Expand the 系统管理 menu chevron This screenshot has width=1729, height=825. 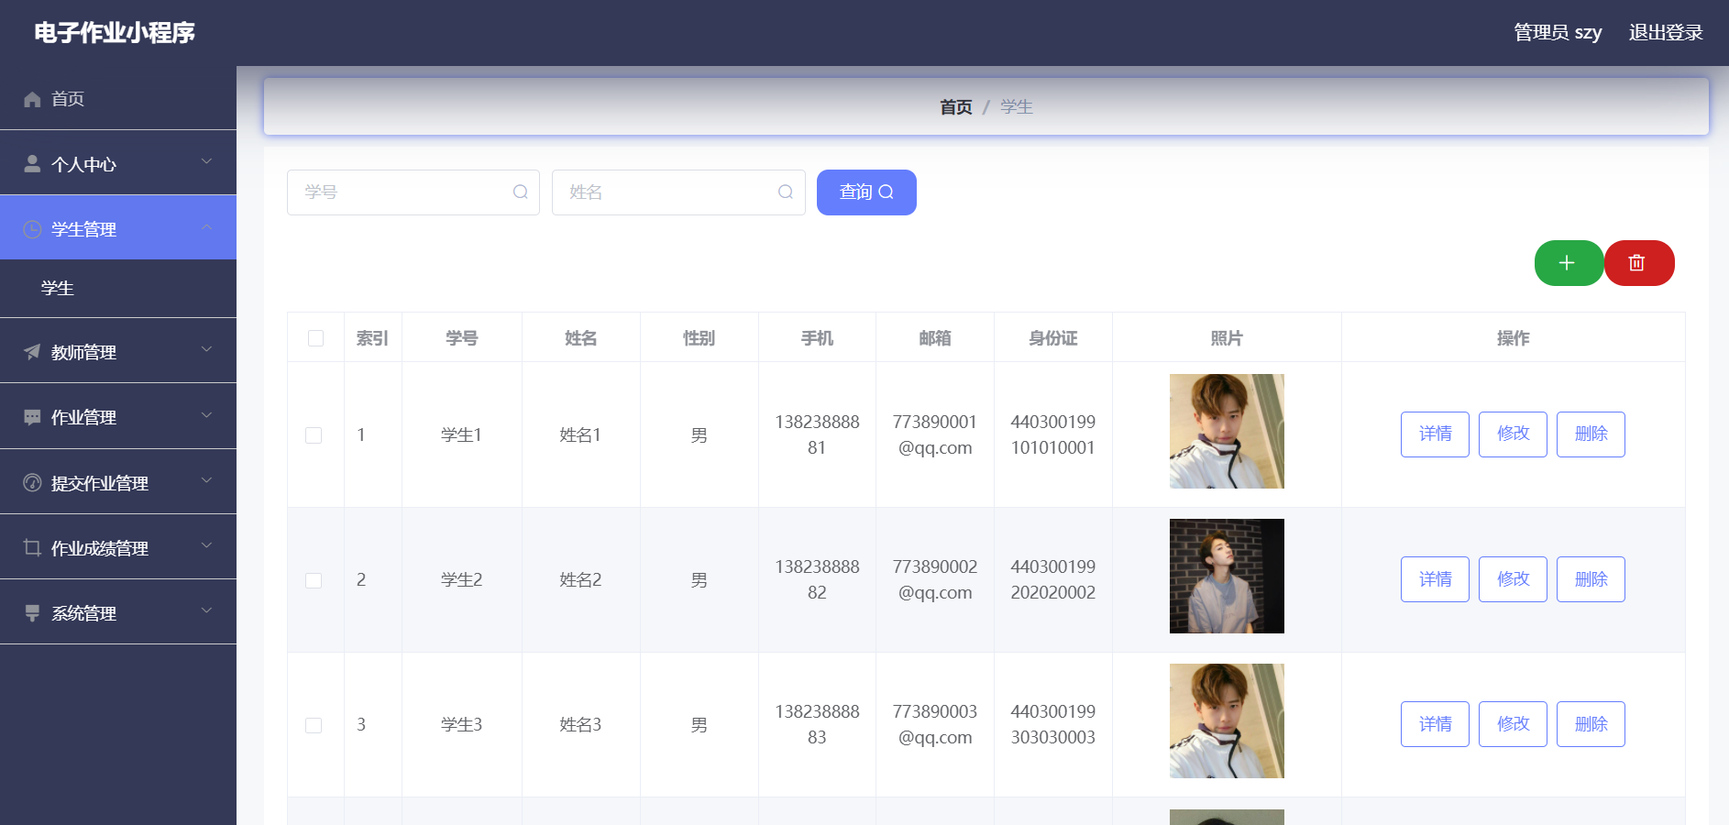[x=206, y=610]
